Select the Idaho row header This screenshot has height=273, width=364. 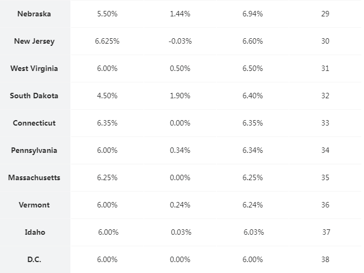click(35, 233)
